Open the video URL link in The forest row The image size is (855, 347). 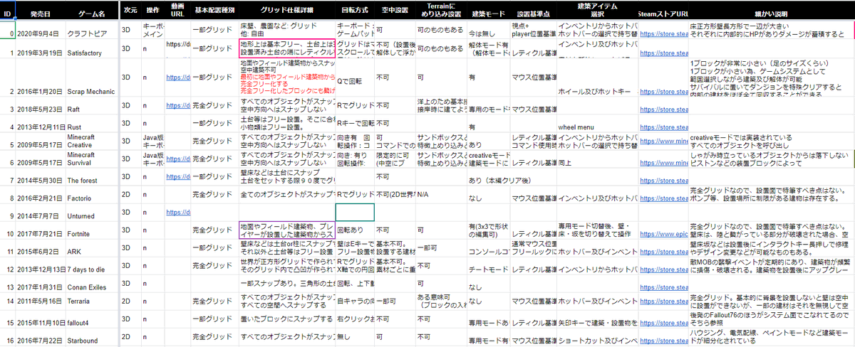[x=177, y=176]
